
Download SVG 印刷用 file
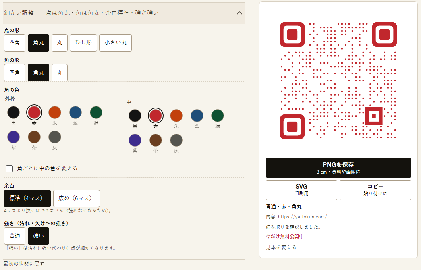point(301,190)
